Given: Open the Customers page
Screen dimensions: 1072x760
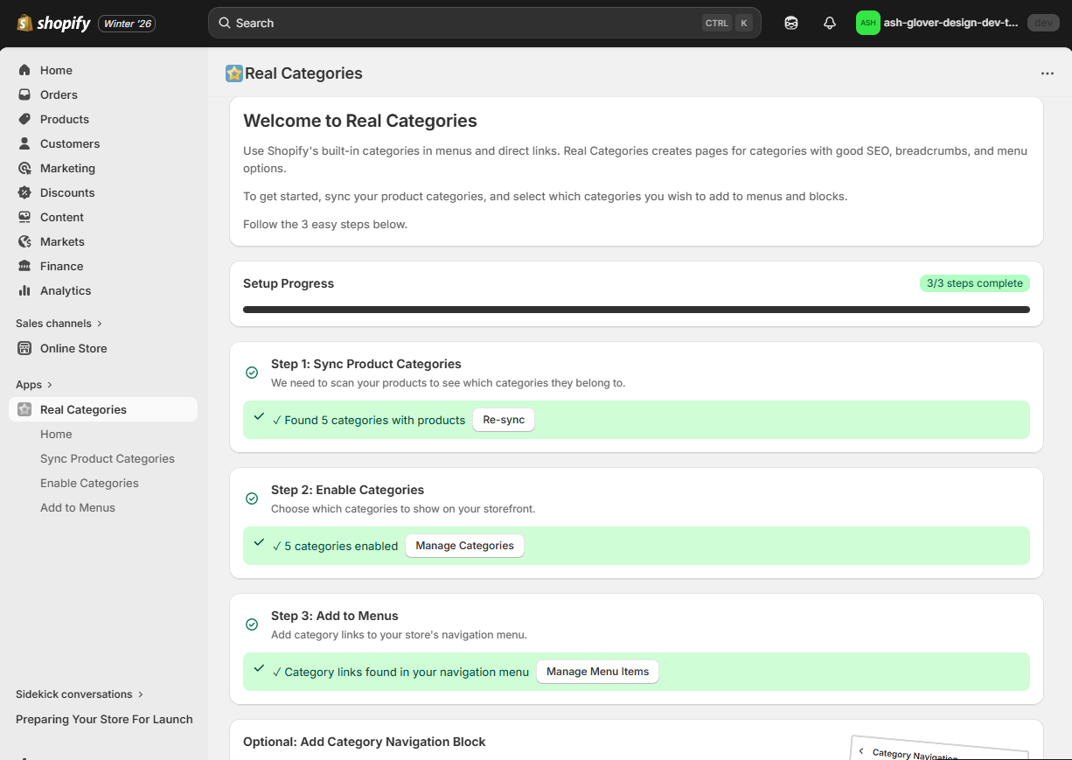Looking at the screenshot, I should click(x=70, y=143).
